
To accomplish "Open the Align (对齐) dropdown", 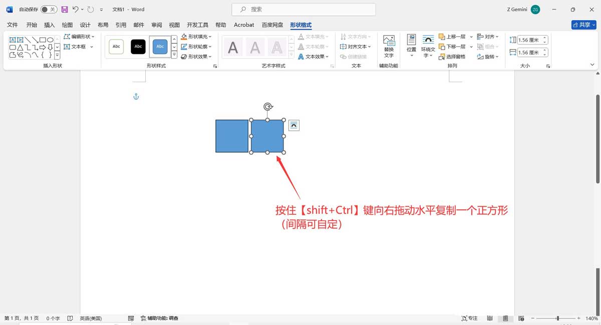I will (488, 36).
